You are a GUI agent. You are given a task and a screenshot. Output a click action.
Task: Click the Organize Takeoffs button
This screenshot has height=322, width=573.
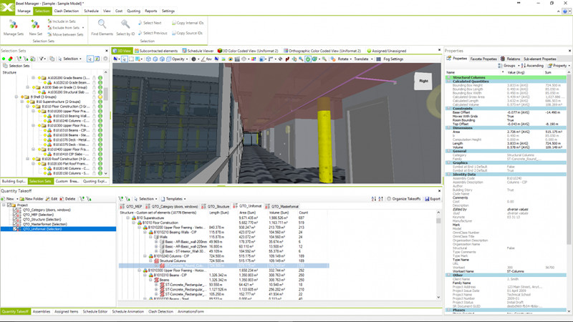point(405,199)
